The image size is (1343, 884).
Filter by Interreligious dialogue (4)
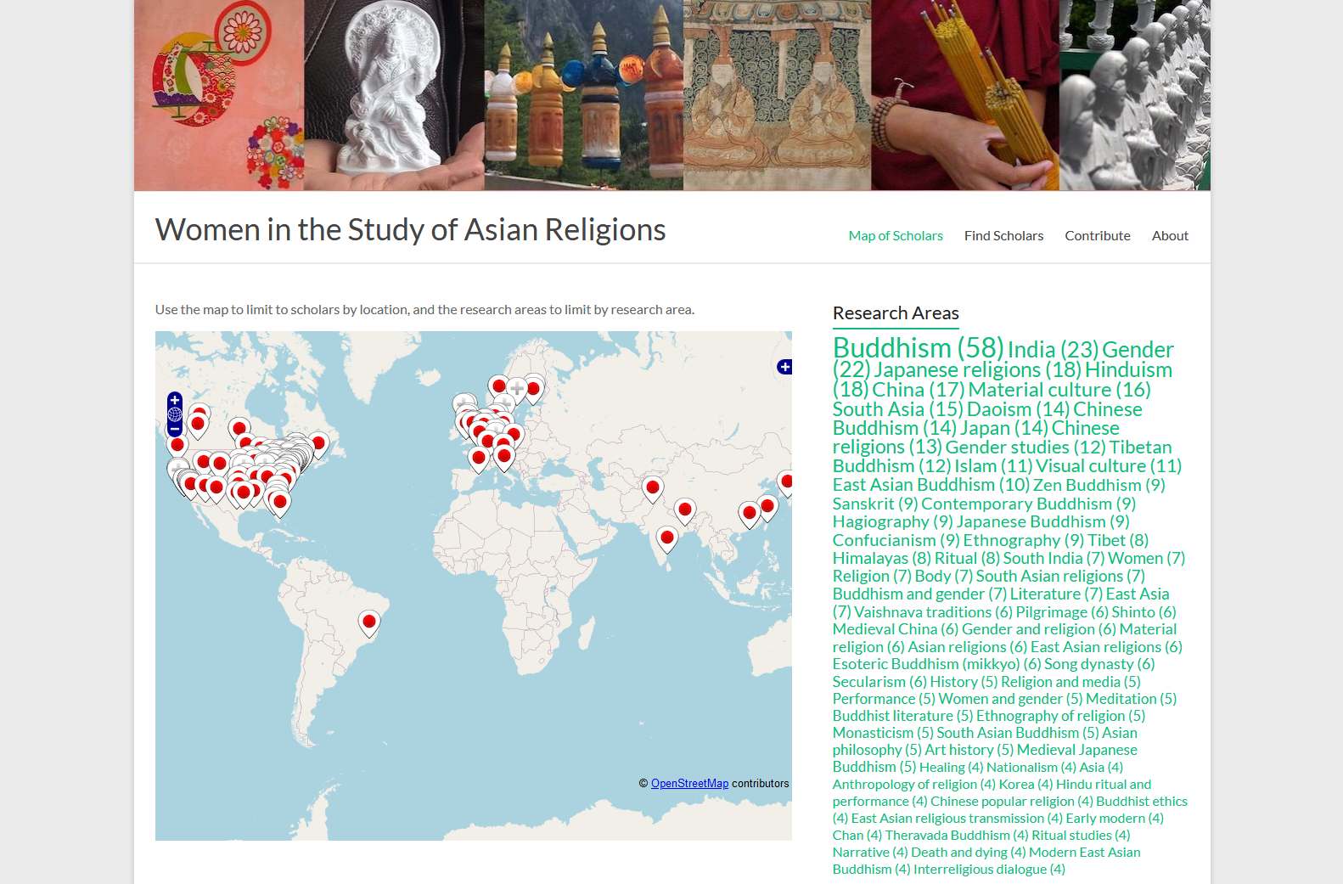989,870
